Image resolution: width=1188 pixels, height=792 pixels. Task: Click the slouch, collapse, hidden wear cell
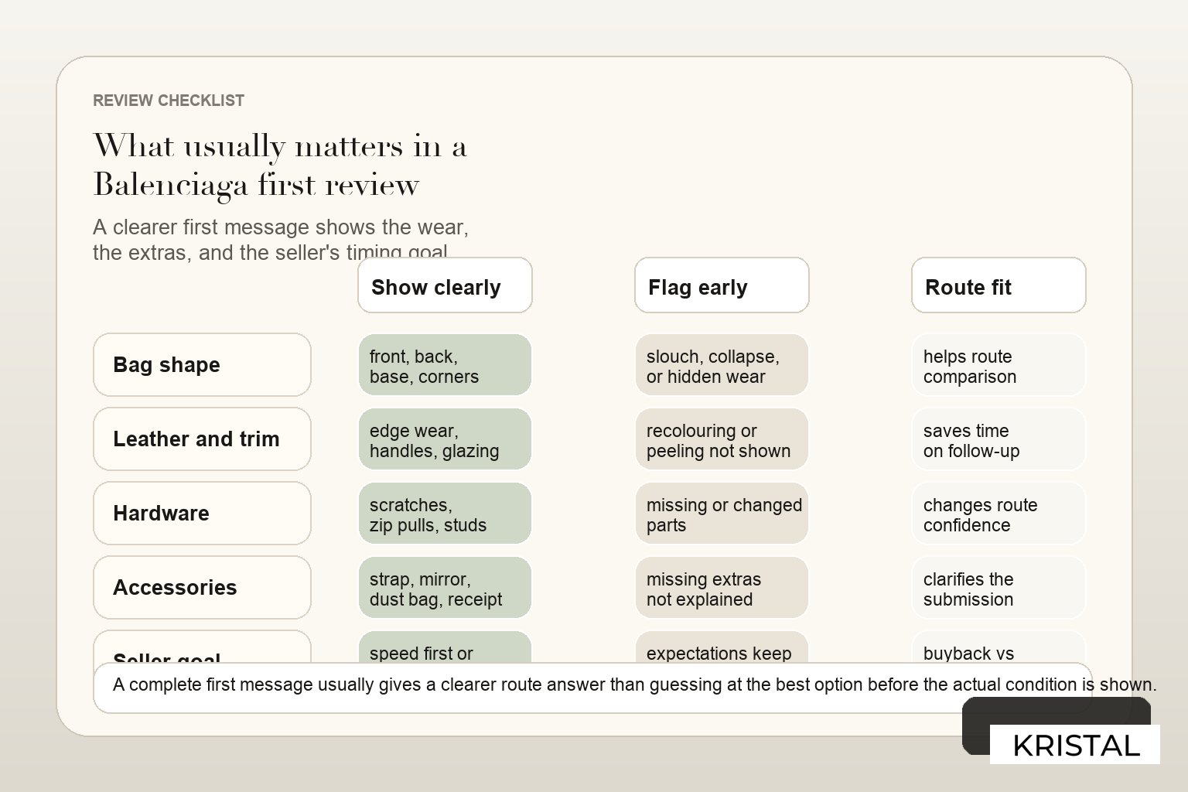[722, 365]
